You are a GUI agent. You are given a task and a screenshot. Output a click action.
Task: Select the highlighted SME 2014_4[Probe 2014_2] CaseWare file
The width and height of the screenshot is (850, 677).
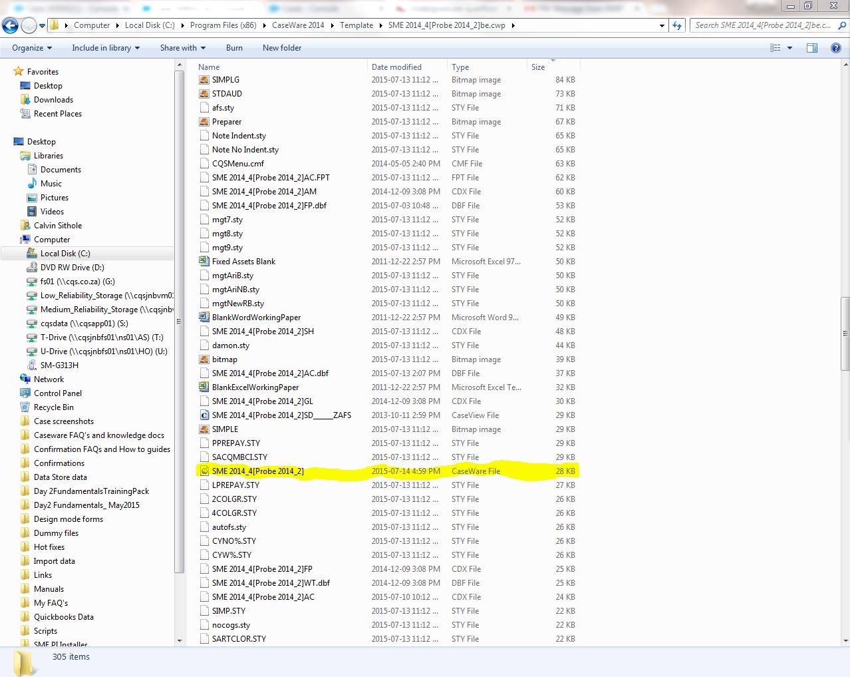coord(257,471)
